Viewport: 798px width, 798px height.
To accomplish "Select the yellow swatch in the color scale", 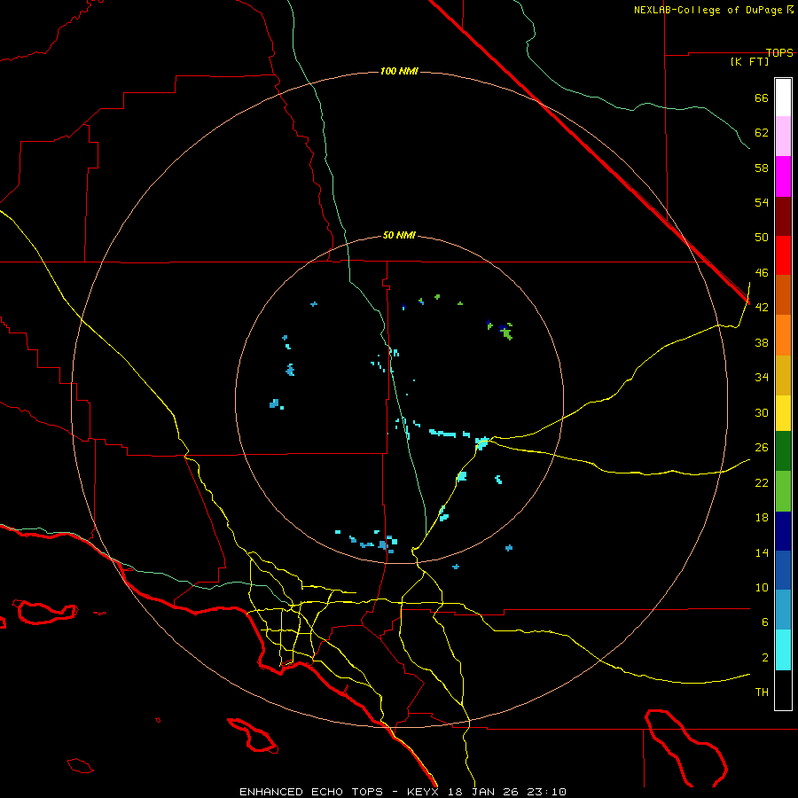I will [783, 412].
